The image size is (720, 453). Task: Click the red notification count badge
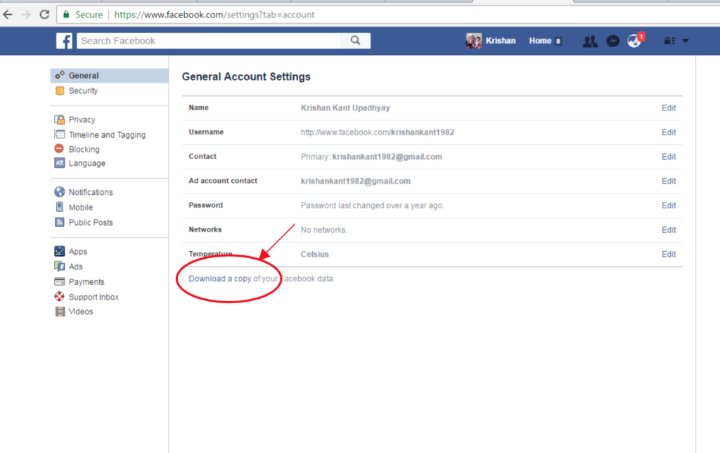(641, 37)
